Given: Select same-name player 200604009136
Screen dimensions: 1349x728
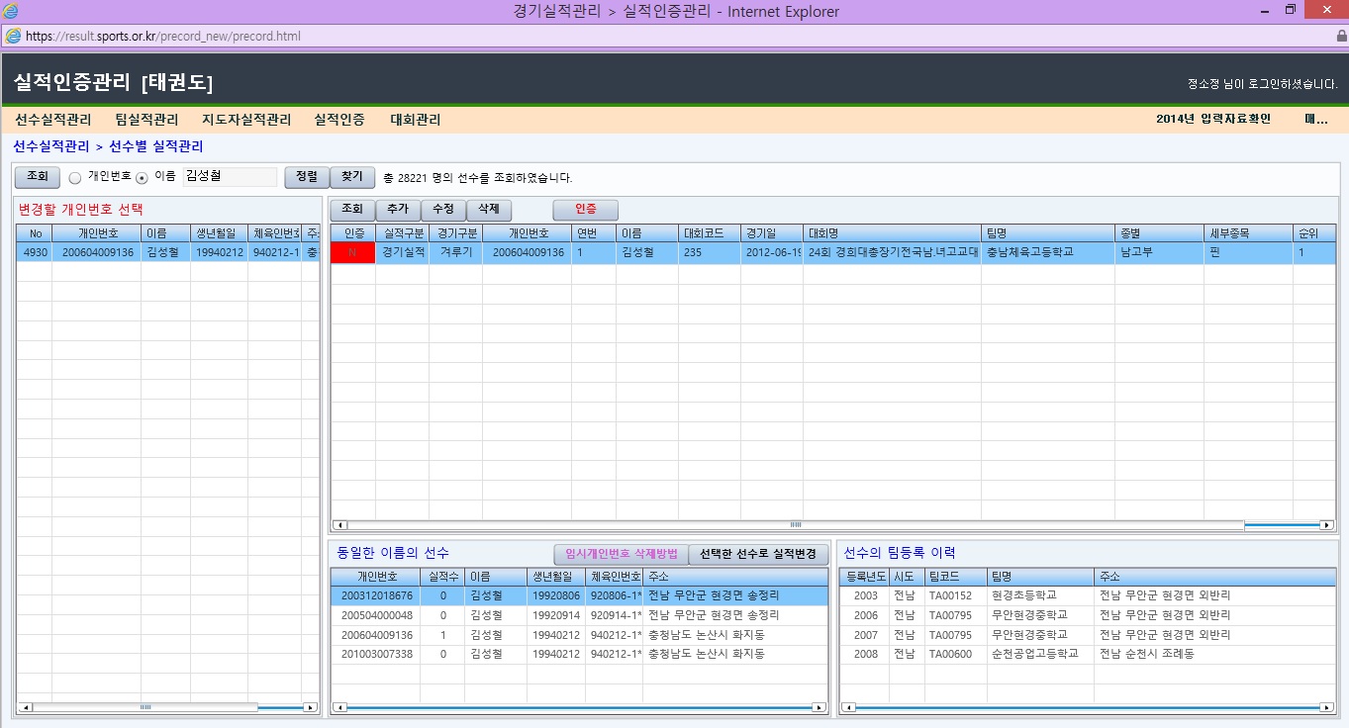Looking at the screenshot, I should point(579,634).
